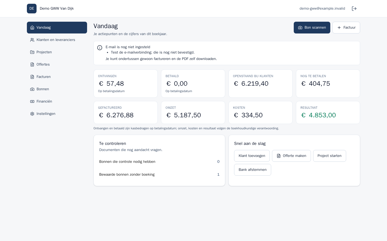Viewport: 387px width, 241px height.
Task: Click the banknote icon next to Financiën
Action: pyautogui.click(x=32, y=101)
